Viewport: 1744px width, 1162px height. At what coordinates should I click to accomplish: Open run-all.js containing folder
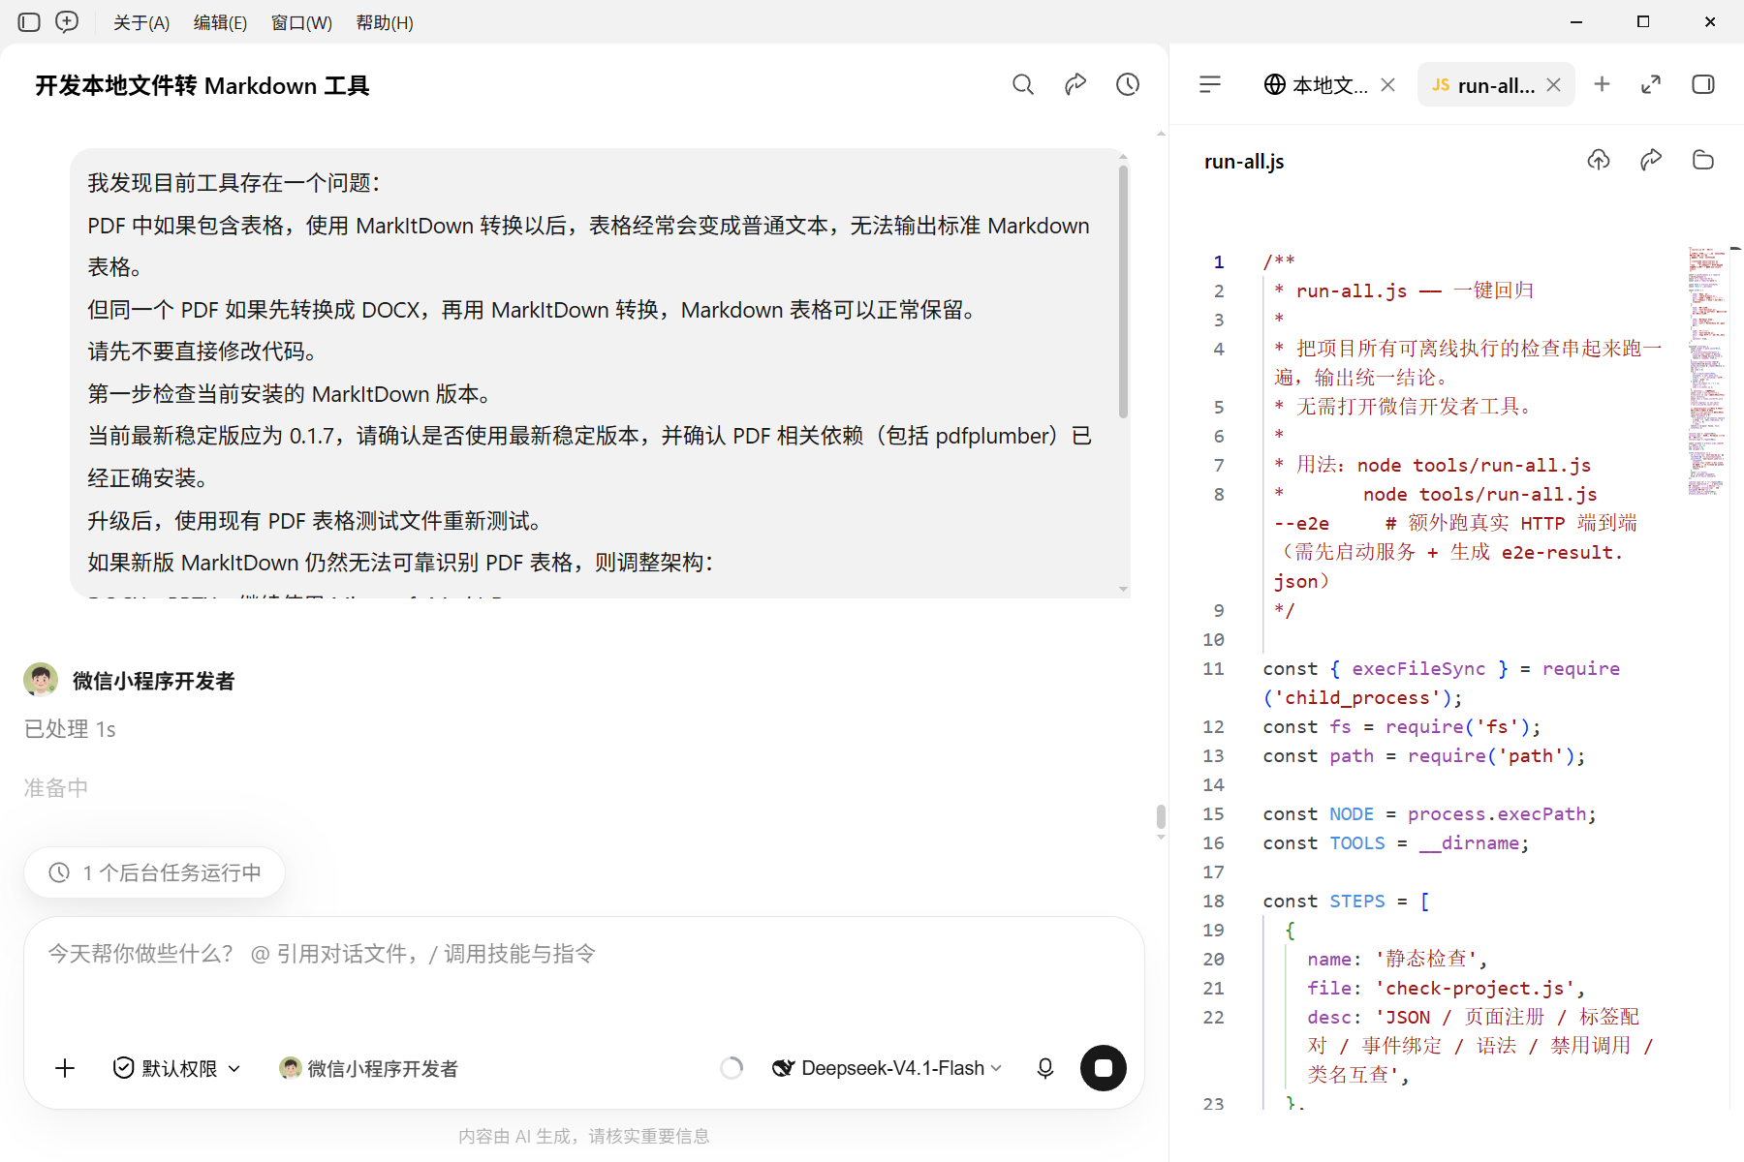1703,160
